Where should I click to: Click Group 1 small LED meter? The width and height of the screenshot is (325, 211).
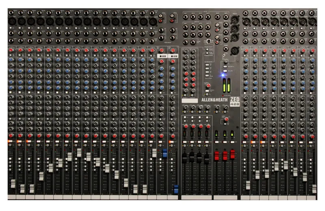184,133
